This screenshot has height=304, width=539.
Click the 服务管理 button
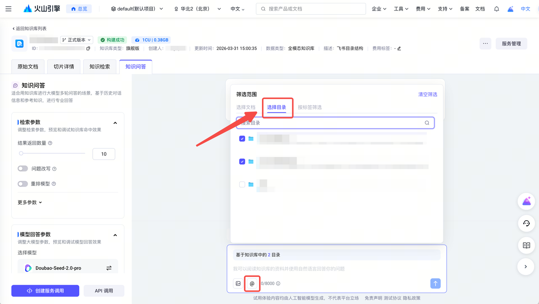tap(511, 43)
